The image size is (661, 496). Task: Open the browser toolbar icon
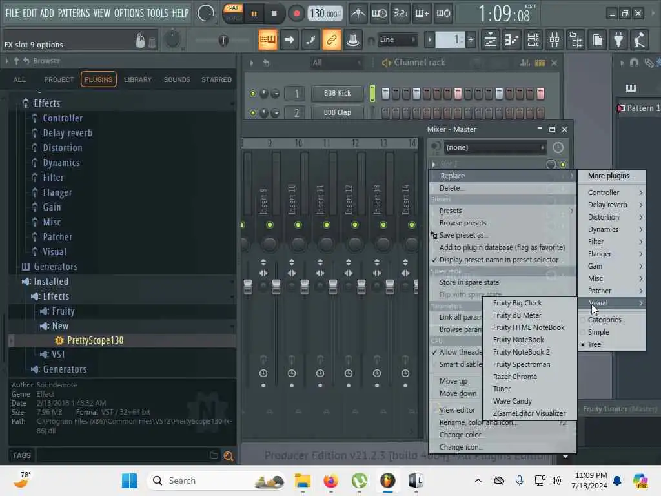576,40
